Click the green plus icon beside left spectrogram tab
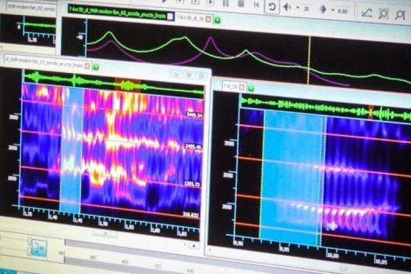 click(96, 66)
